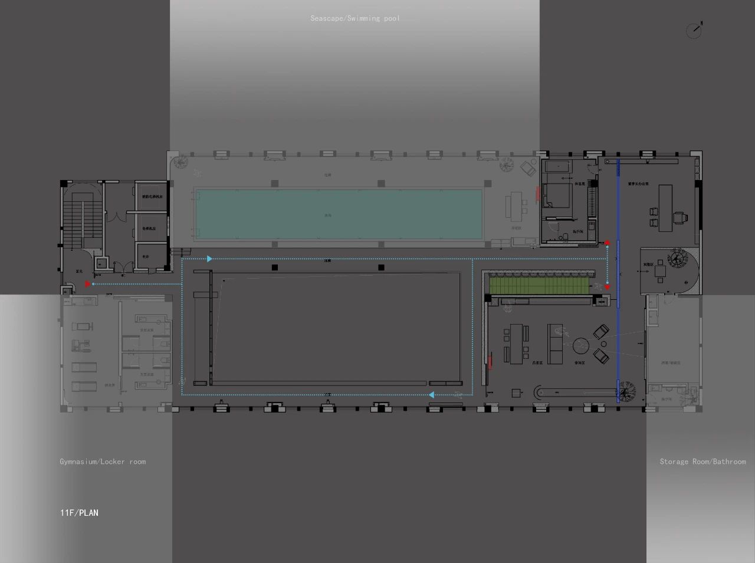755x563 pixels.
Task: Click the north compass icon
Action: [694, 30]
